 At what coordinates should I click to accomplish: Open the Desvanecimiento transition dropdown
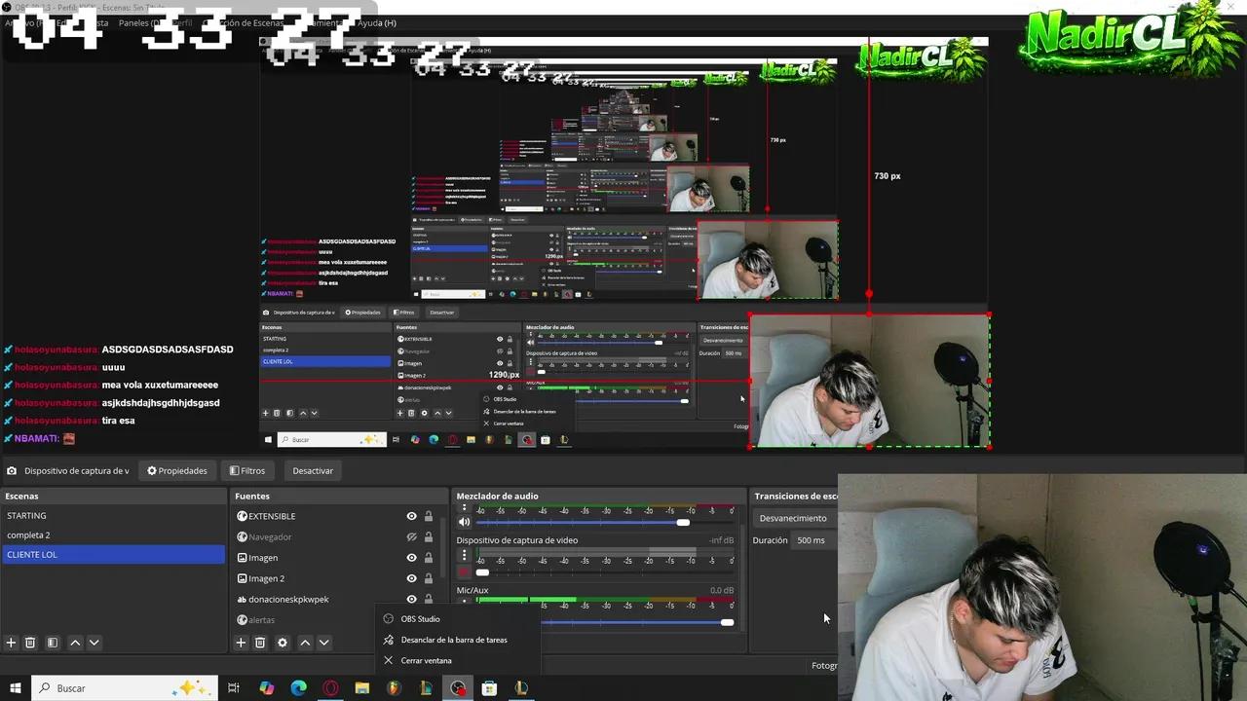coord(795,518)
